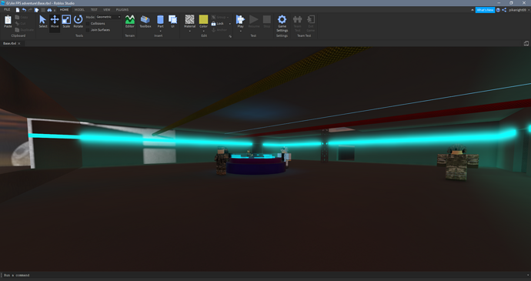Open the pikanight09 account dropdown
This screenshot has width=531, height=281.
click(519, 10)
